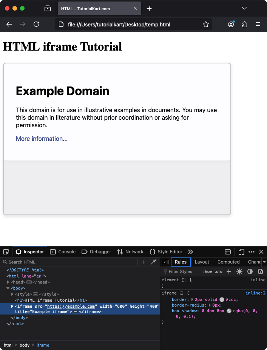Expand the border-radius shorthand property
The height and width of the screenshot is (350, 267).
[210, 305]
